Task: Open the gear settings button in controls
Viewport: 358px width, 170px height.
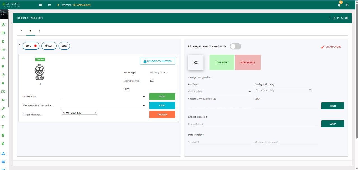Action: coord(196,63)
